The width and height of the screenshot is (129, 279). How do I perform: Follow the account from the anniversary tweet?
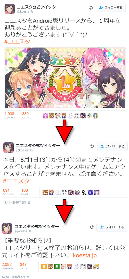(111, 8)
